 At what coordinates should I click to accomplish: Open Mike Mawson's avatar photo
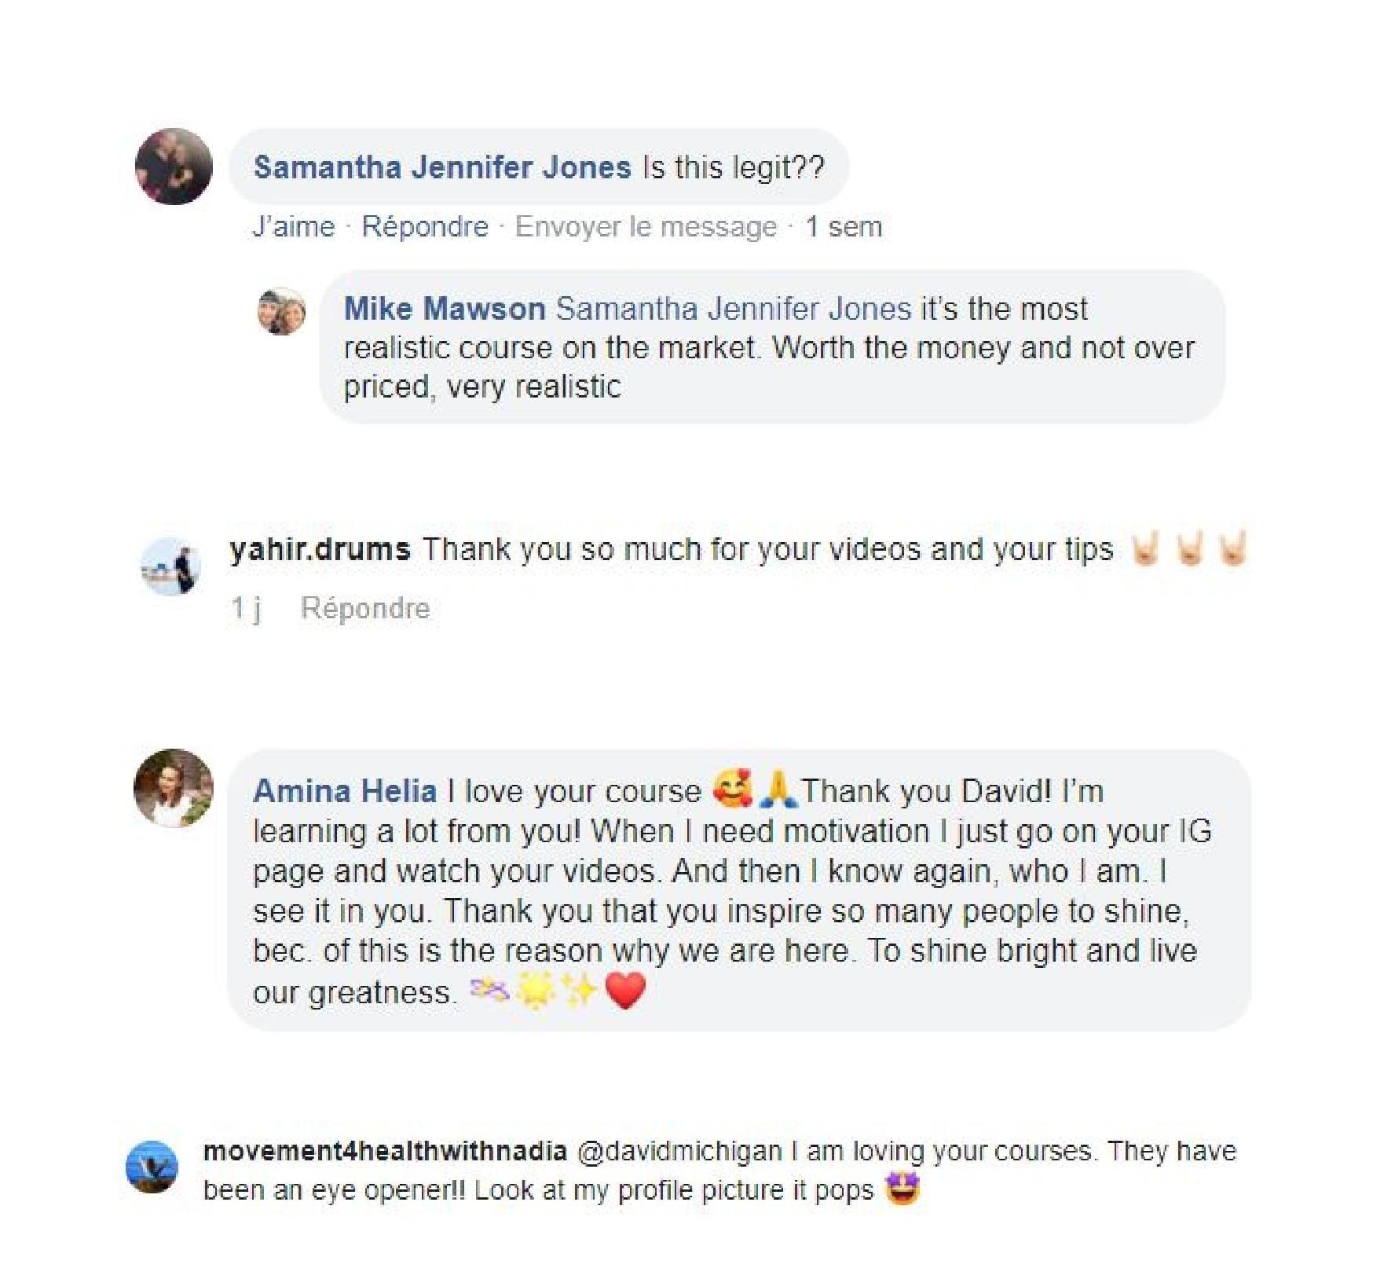pyautogui.click(x=281, y=311)
